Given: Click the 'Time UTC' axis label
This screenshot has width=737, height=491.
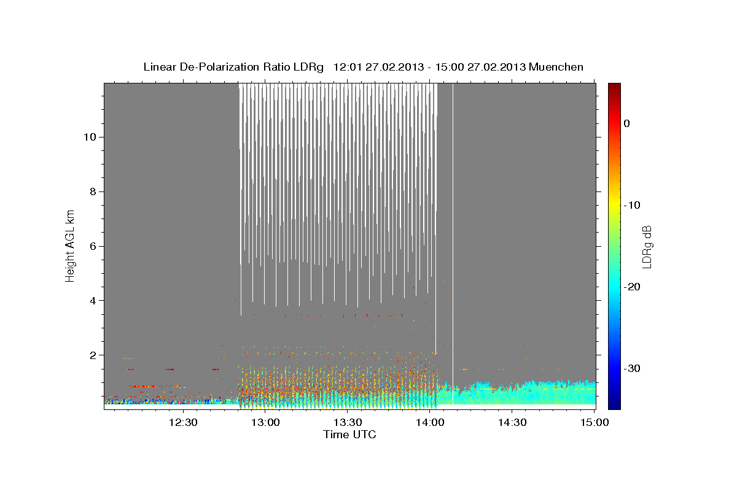Looking at the screenshot, I should [349, 435].
